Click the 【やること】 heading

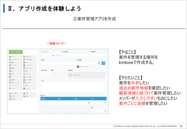pos(127,52)
